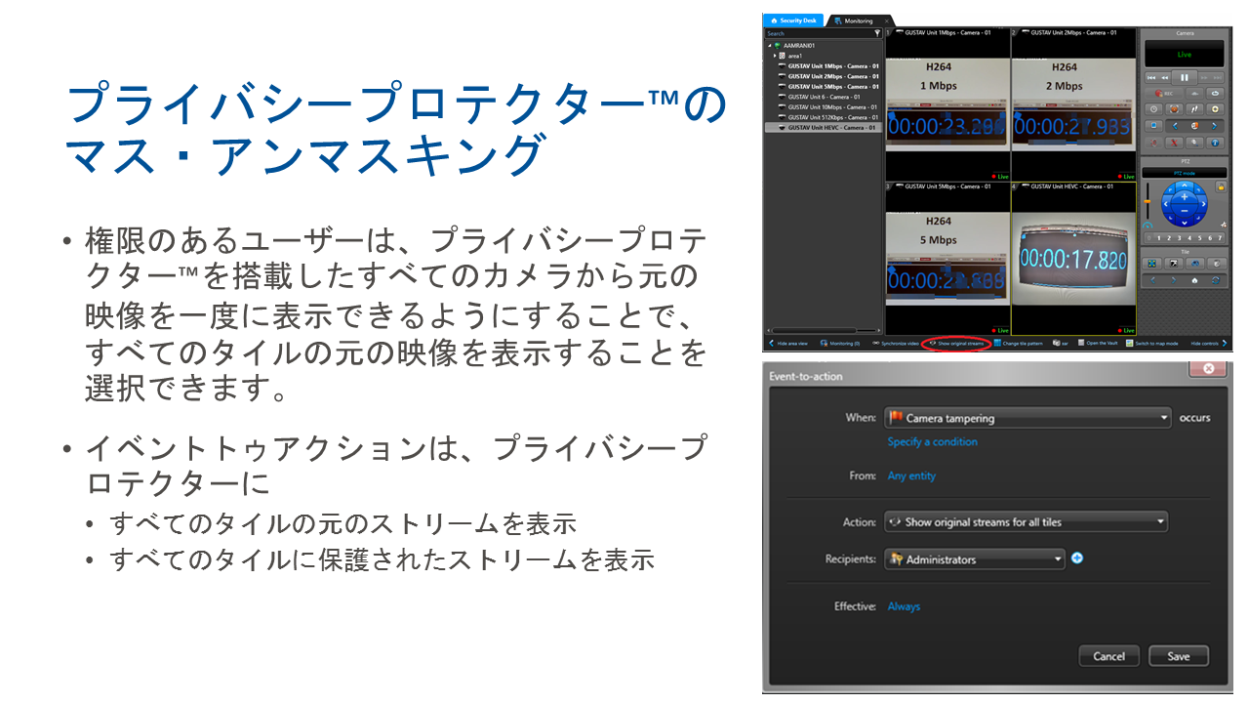
Task: Select the H264 1 Mbps video tile
Action: (947, 103)
